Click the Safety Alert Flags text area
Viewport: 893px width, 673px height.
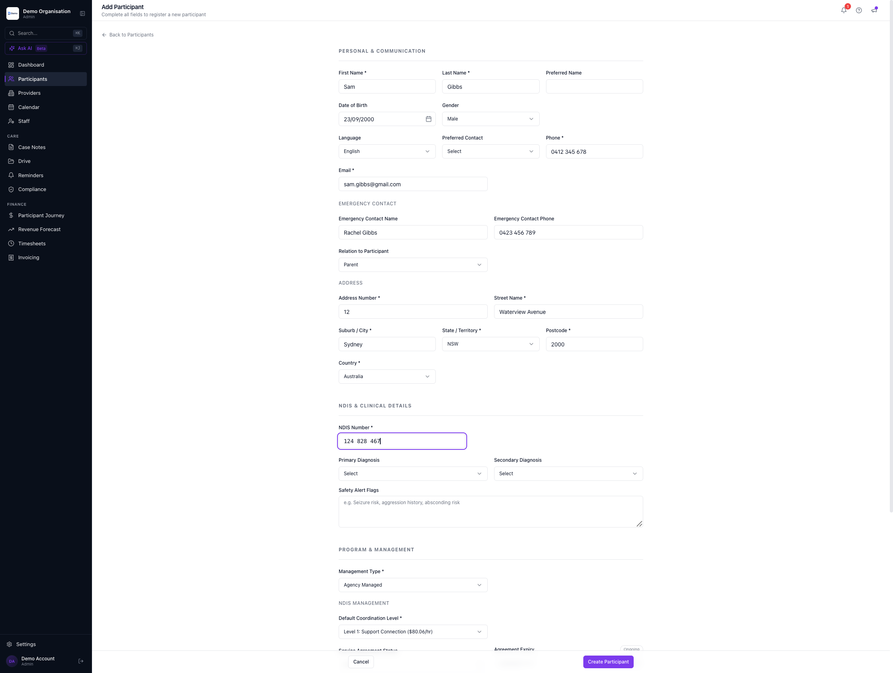pos(491,512)
